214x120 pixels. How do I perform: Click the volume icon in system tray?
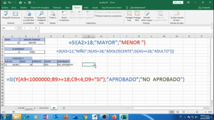click(x=197, y=117)
